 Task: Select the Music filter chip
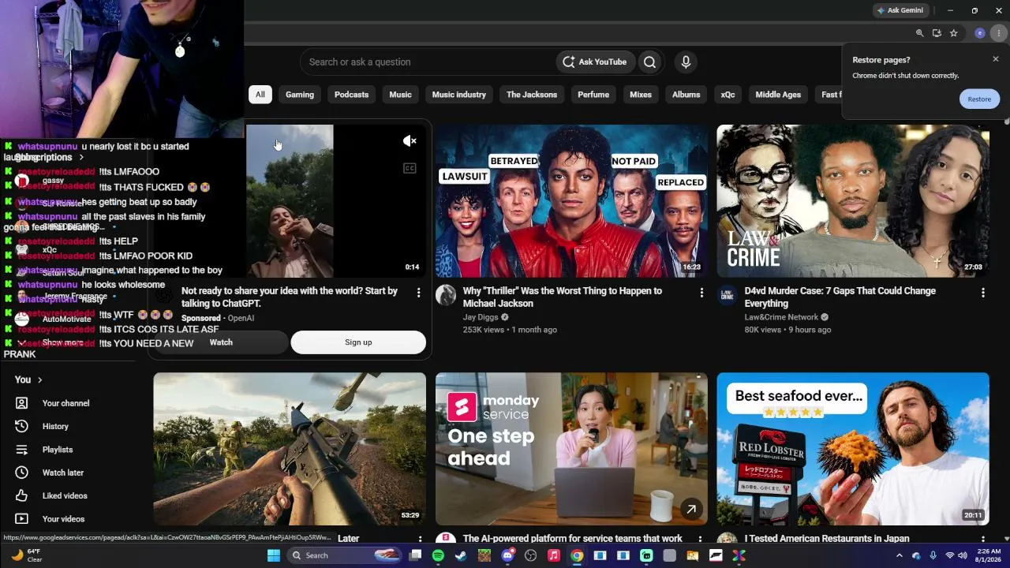400,95
